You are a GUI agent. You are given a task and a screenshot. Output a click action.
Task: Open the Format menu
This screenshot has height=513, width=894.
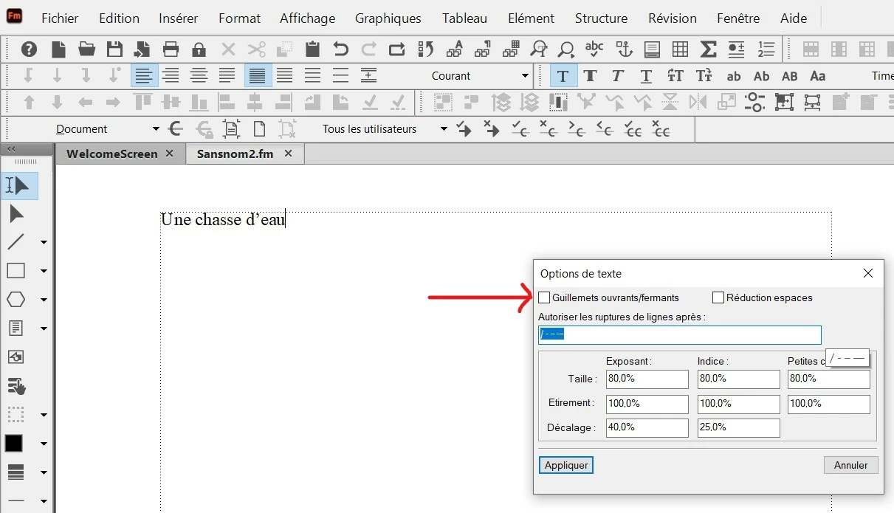tap(239, 18)
